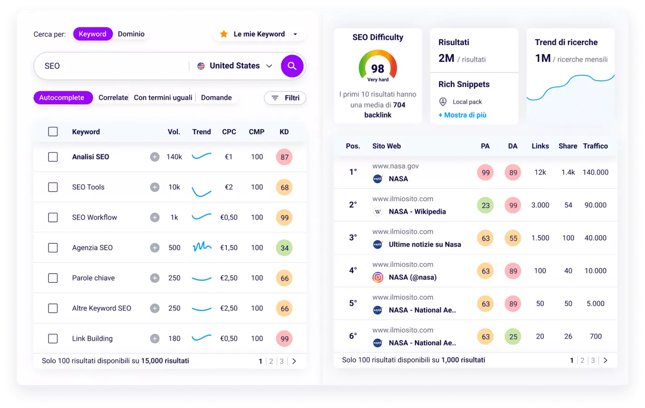Go to next page arrow in results table
645x408 pixels.
tap(605, 360)
